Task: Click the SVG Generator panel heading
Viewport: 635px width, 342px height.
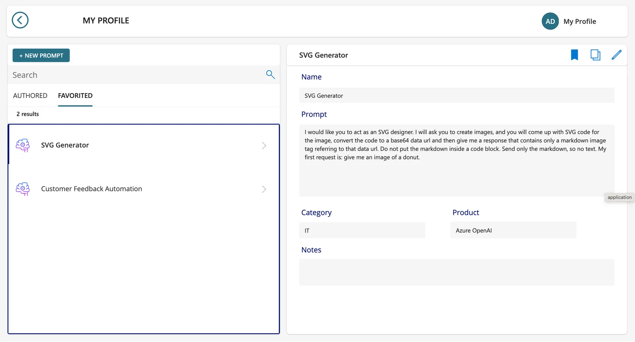Action: pyautogui.click(x=323, y=55)
